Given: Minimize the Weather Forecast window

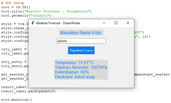Looking at the screenshot, I should coord(104,23).
